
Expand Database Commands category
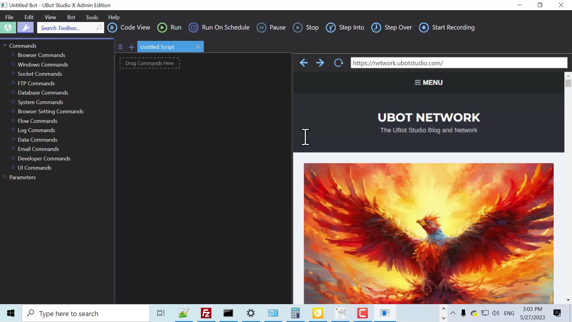click(x=13, y=92)
